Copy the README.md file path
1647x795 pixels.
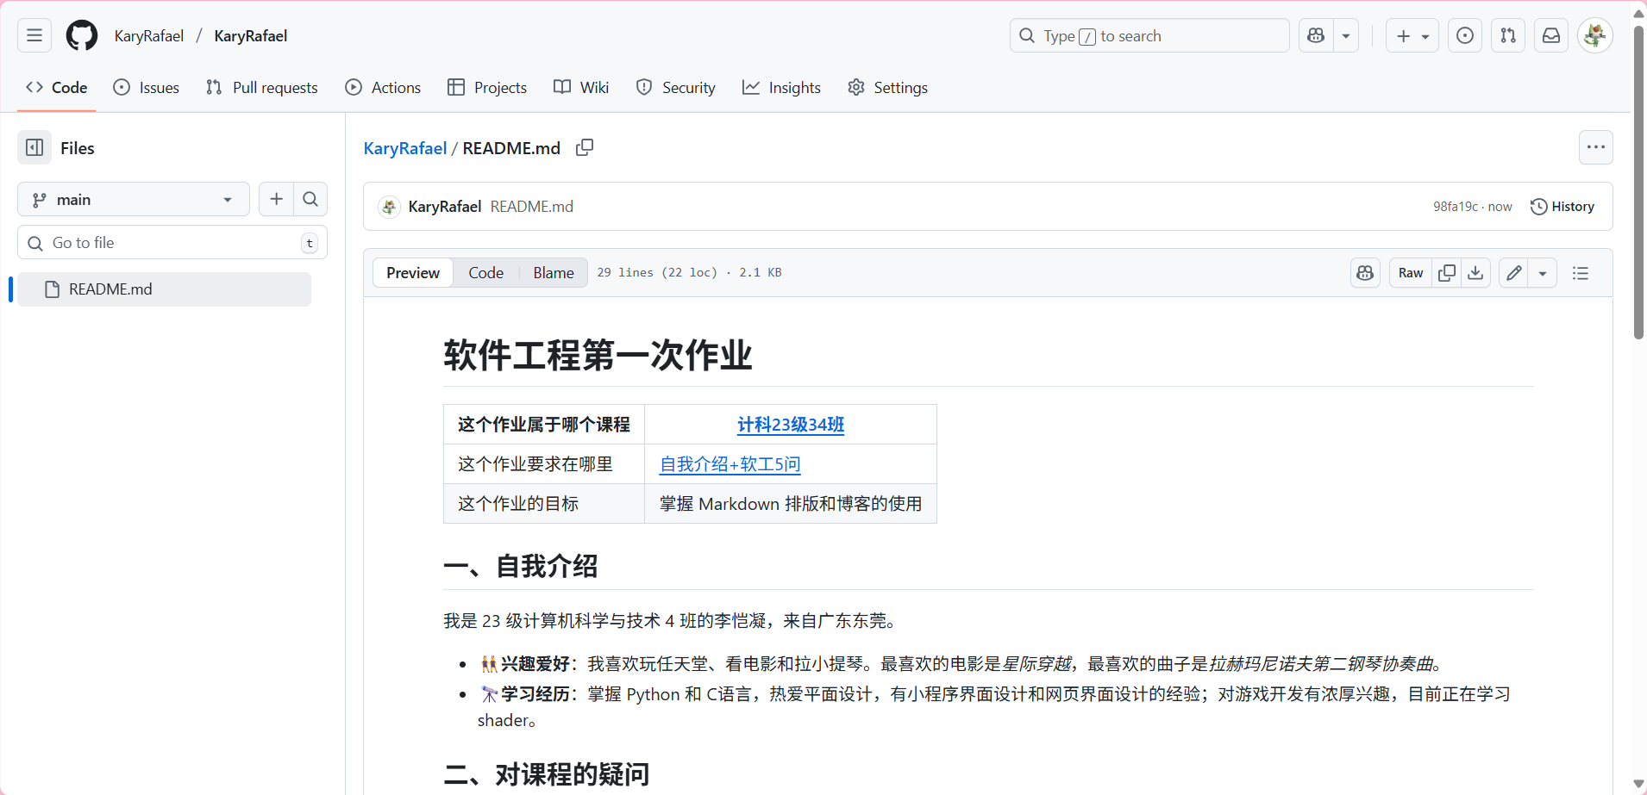pyautogui.click(x=584, y=147)
